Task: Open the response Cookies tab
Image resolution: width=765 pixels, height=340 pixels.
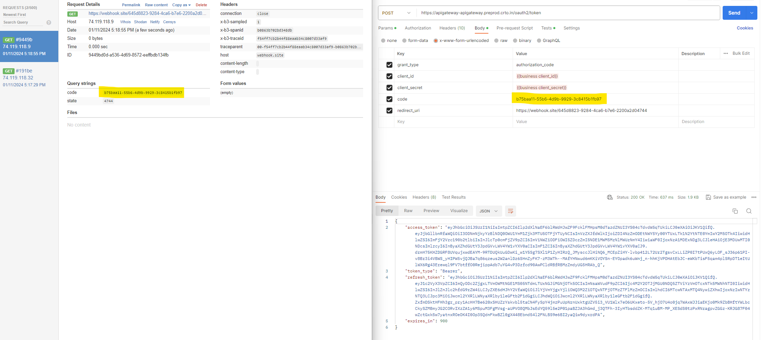Action: pos(399,197)
